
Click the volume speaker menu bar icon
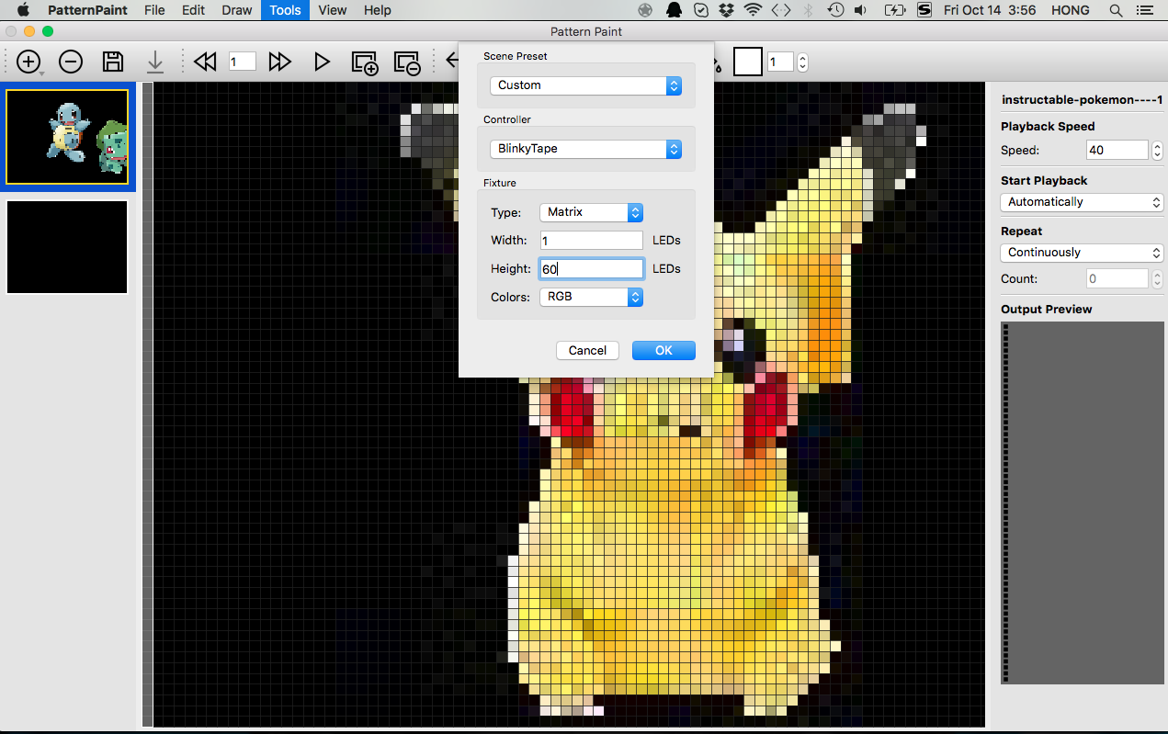coord(861,10)
